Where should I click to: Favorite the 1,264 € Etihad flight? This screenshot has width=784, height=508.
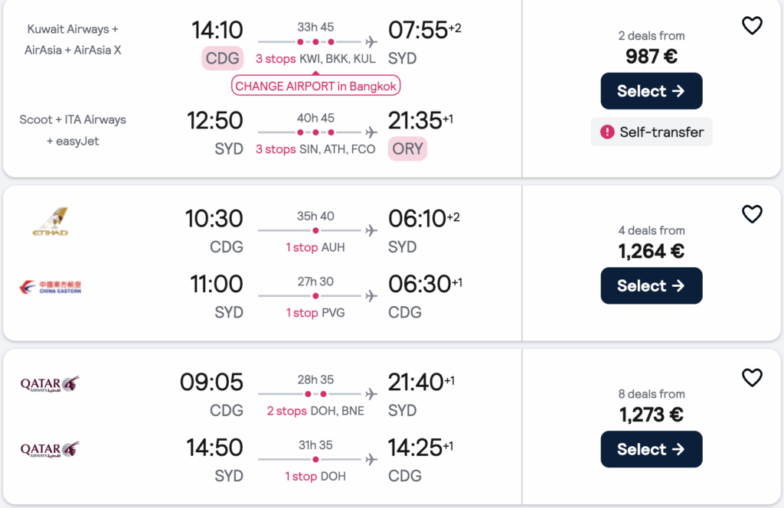[752, 214]
